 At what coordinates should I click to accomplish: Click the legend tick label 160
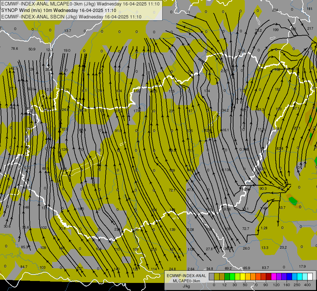287,285
